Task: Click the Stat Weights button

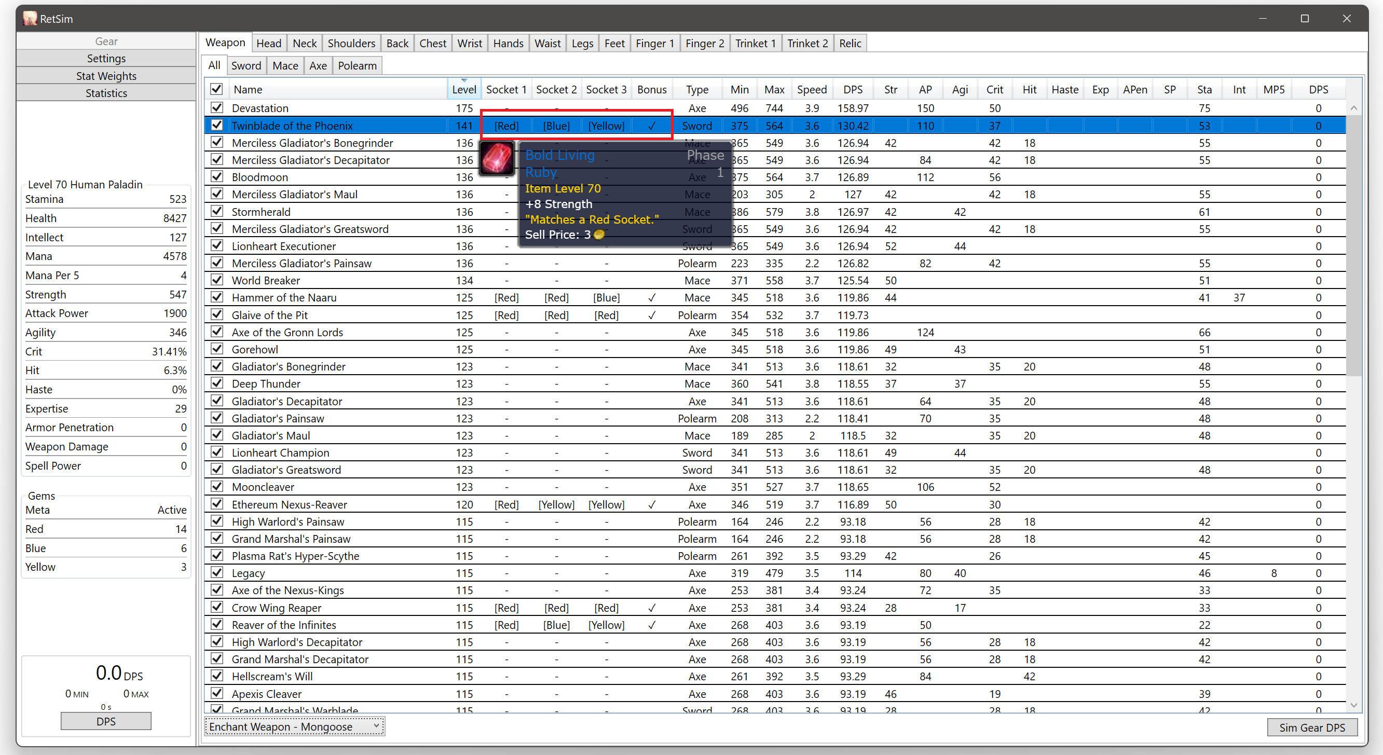Action: [x=105, y=74]
